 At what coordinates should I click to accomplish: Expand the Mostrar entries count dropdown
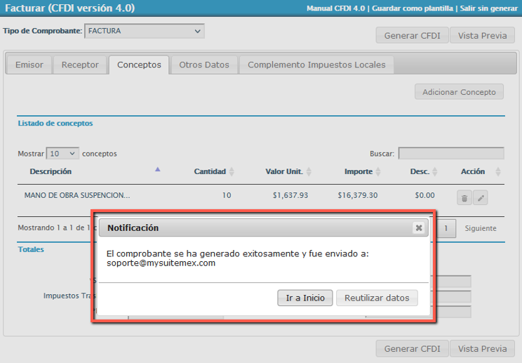pyautogui.click(x=62, y=153)
